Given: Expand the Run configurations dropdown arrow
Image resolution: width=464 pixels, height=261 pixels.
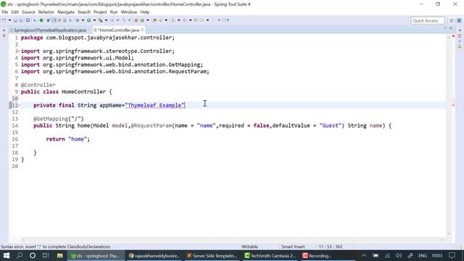Looking at the screenshot, I should (94, 20).
